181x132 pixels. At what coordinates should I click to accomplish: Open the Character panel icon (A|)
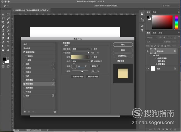142,26
